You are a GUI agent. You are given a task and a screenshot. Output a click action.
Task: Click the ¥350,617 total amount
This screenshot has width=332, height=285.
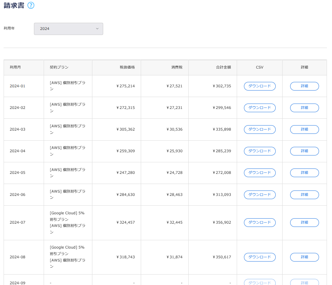click(222, 257)
